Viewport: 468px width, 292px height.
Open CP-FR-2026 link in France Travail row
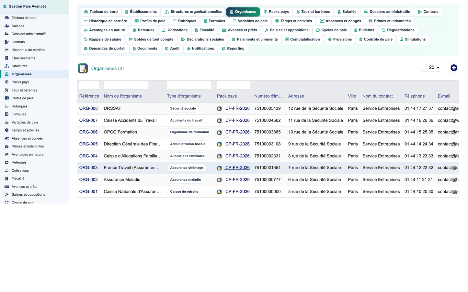pos(237,168)
